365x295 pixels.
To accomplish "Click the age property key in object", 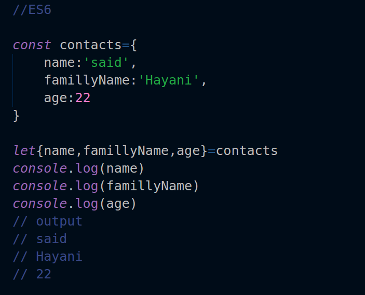I will point(56,97).
